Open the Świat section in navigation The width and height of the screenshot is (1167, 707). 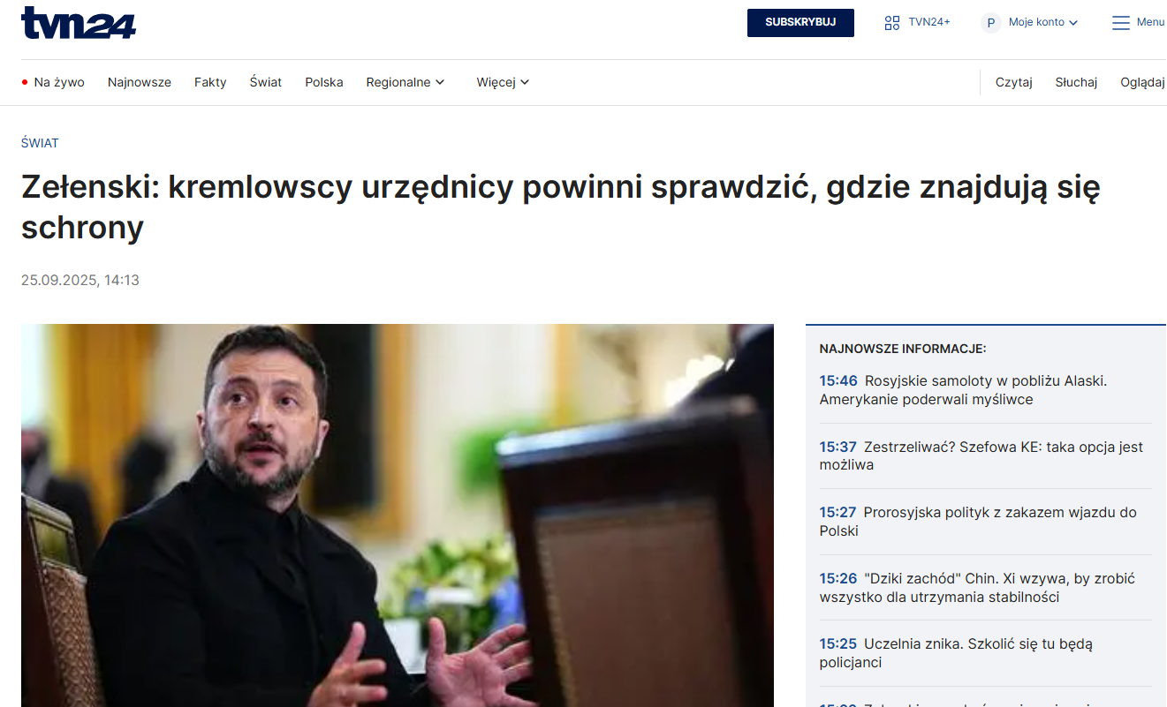[266, 82]
